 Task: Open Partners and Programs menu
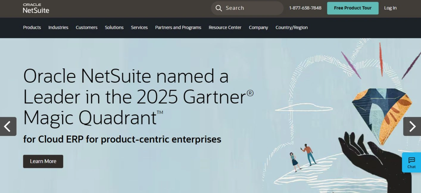click(x=178, y=27)
